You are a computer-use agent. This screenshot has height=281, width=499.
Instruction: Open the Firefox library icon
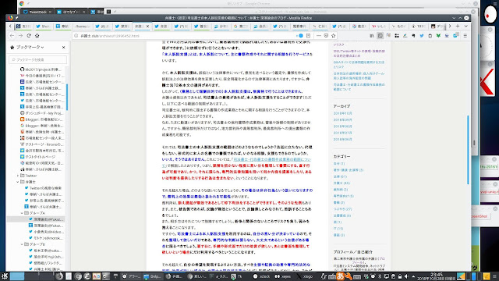click(x=372, y=36)
